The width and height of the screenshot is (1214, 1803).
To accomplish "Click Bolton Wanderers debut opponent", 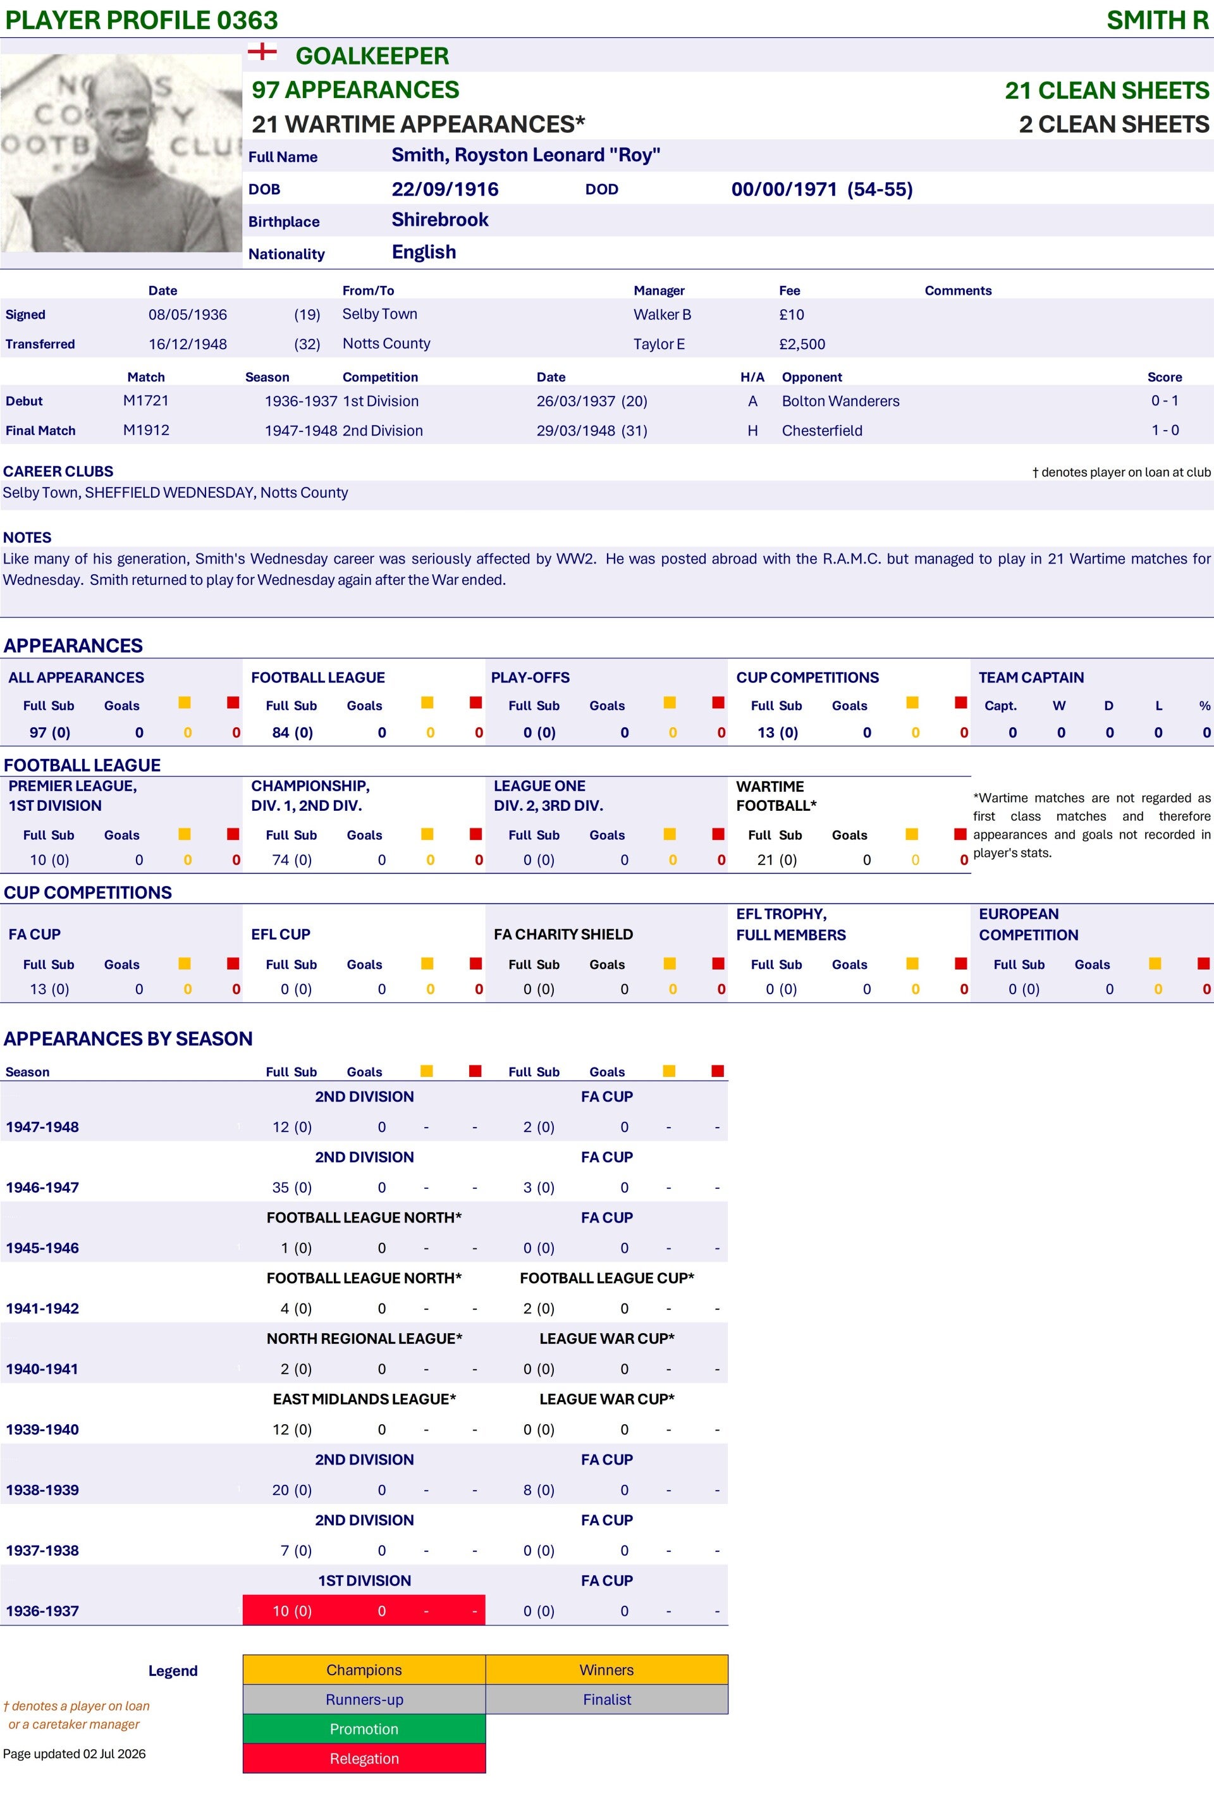I will tap(841, 401).
